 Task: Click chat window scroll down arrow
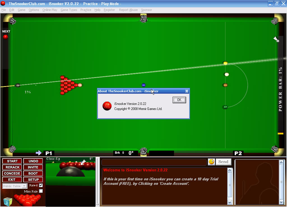pos(230,202)
